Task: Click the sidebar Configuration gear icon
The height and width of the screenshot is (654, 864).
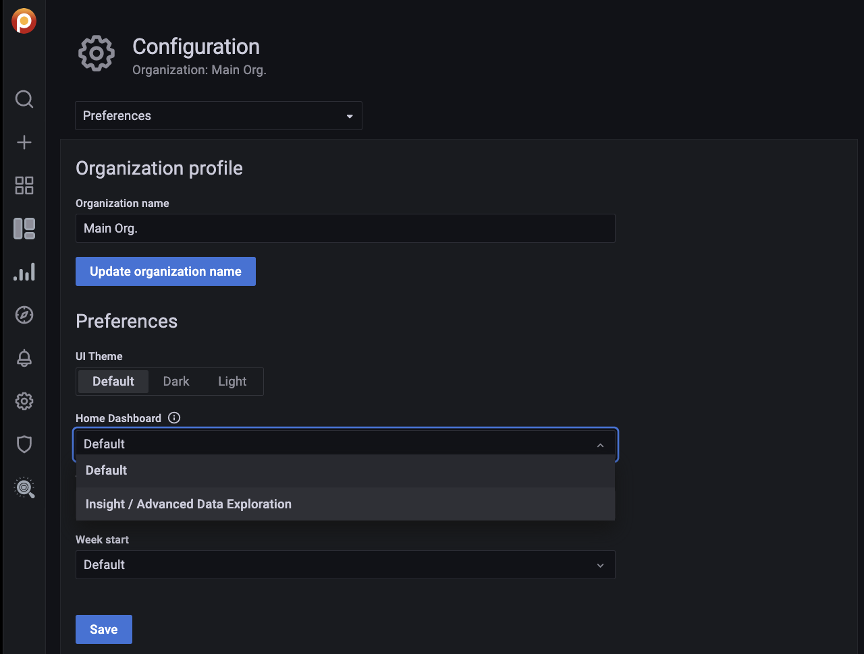Action: coord(24,401)
